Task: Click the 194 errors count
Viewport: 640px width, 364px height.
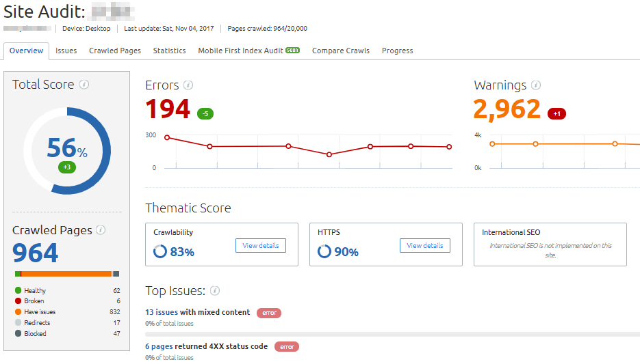Action: tap(168, 109)
